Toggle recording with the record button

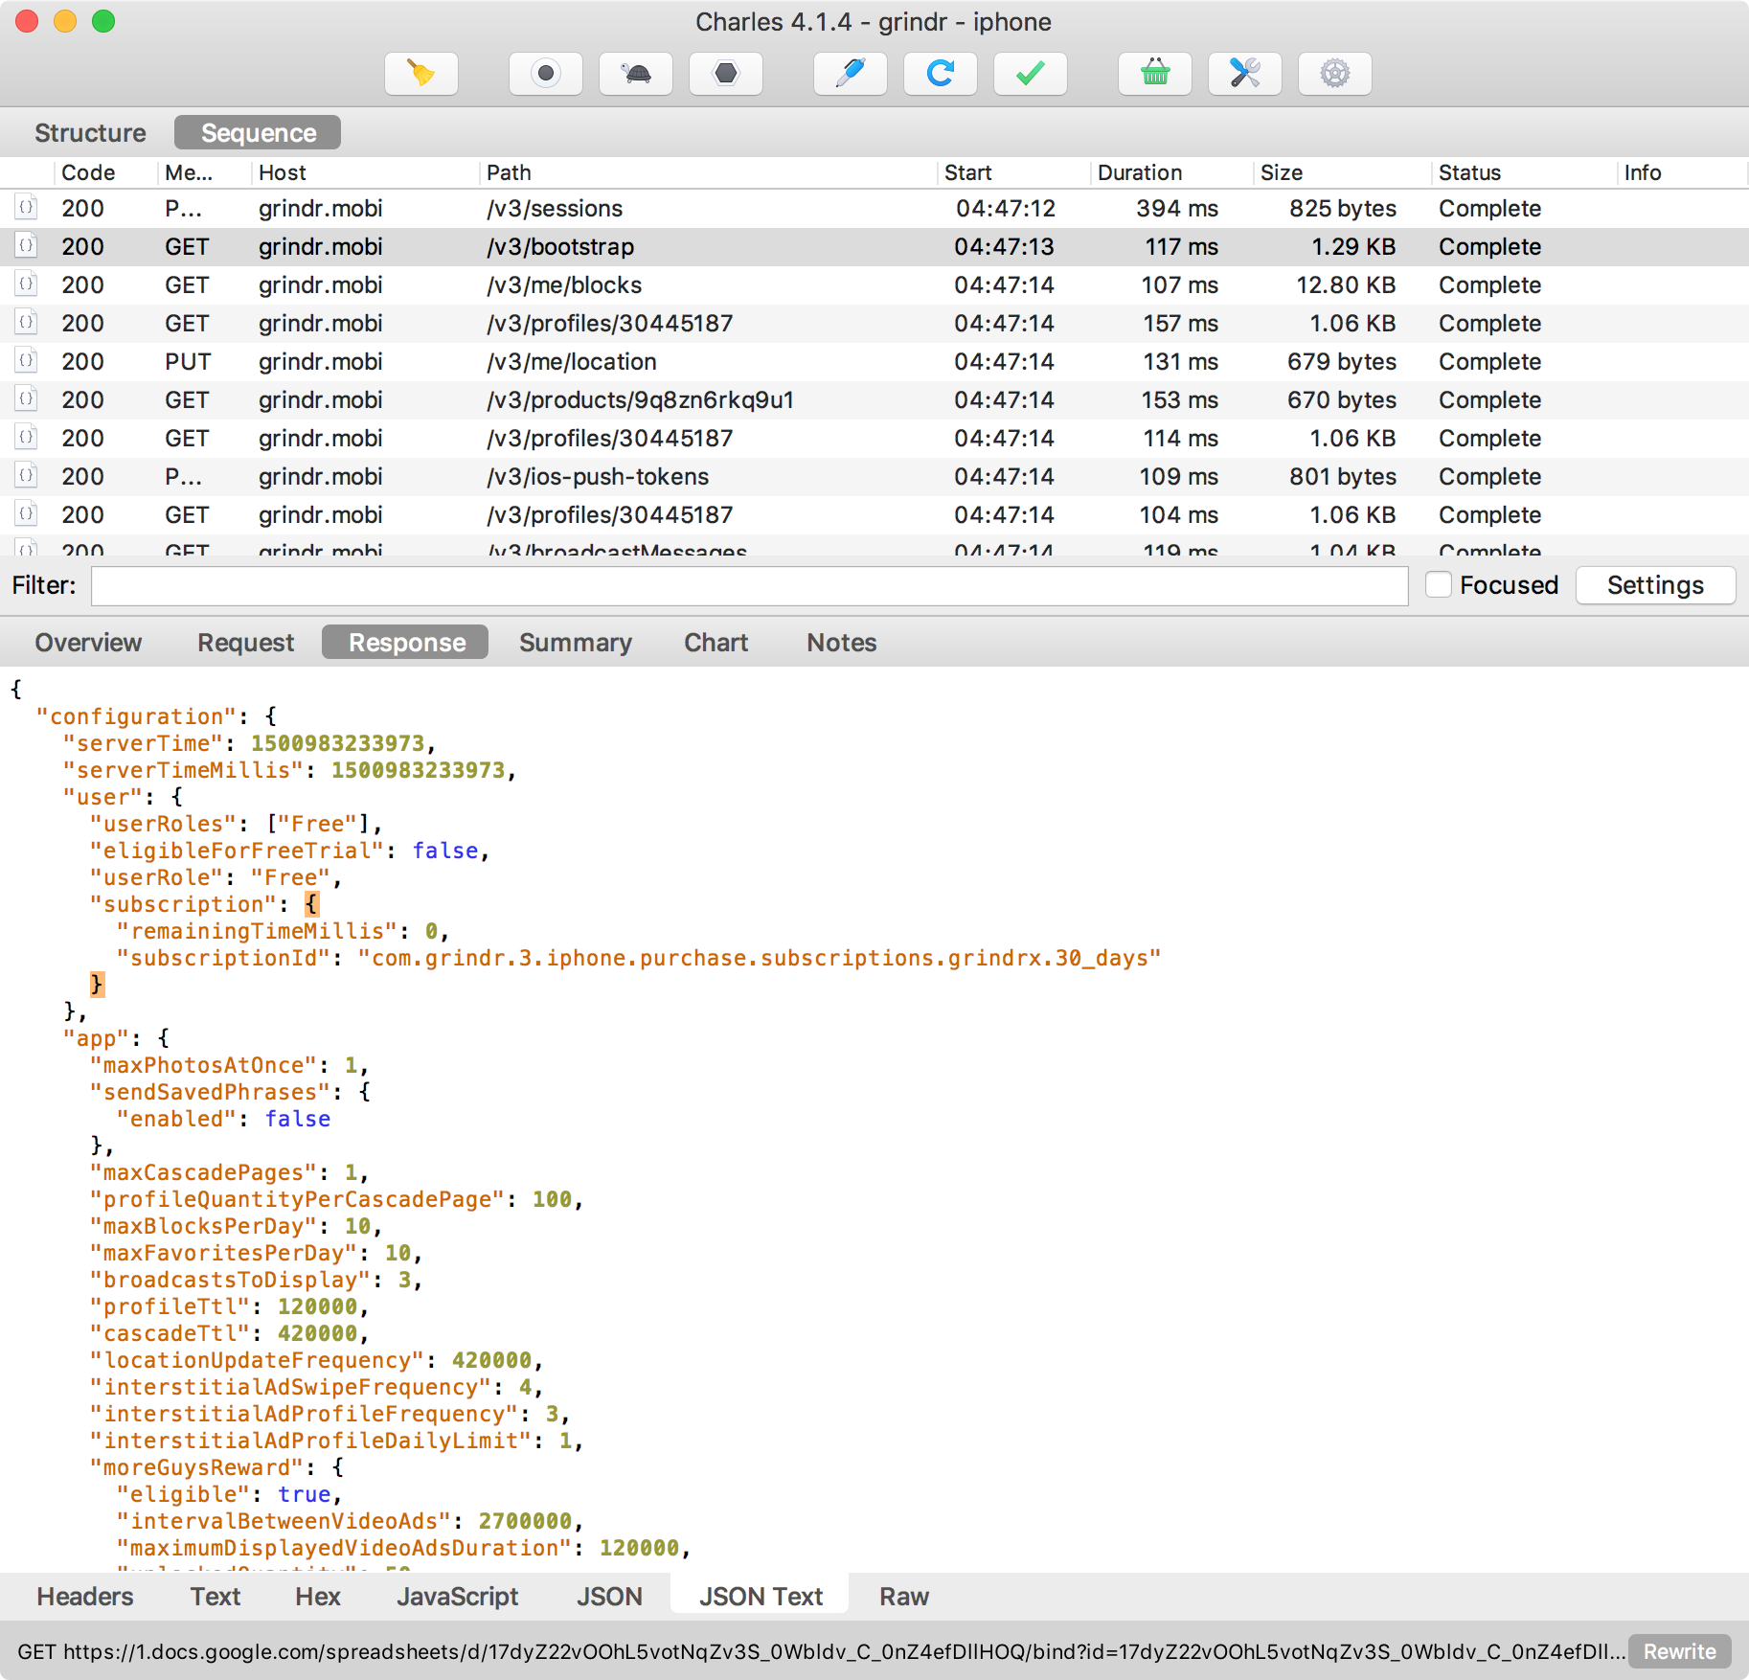tap(546, 74)
